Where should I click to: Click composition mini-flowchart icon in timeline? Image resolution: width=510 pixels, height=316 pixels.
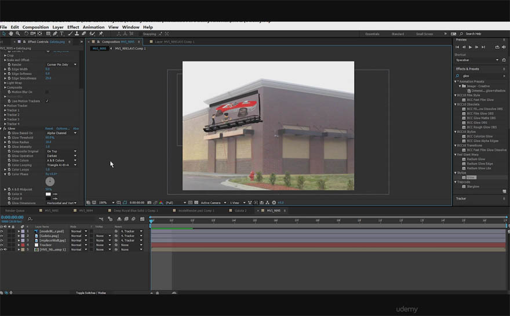click(x=101, y=219)
